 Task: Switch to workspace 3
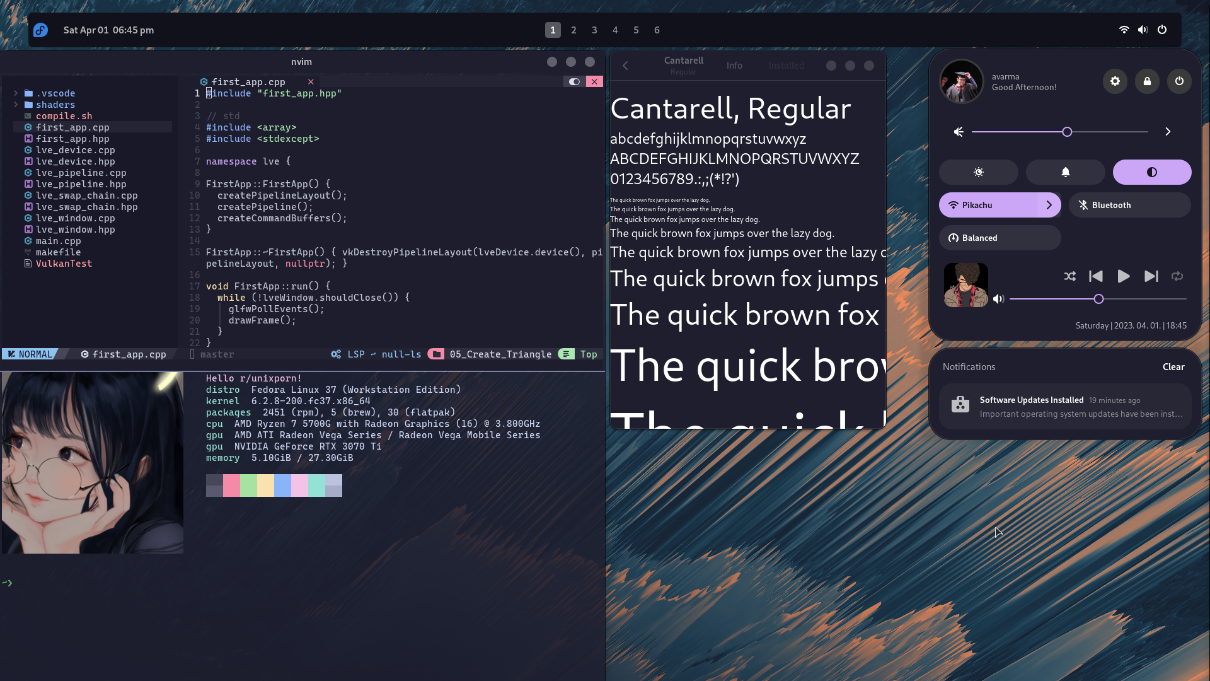(594, 30)
